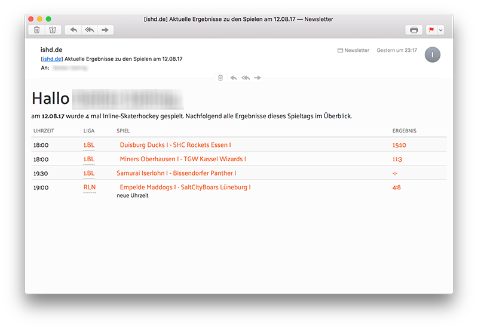Click the green fullscreen window button
This screenshot has width=478, height=329.
tap(48, 19)
